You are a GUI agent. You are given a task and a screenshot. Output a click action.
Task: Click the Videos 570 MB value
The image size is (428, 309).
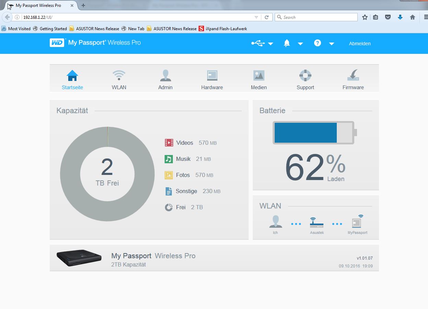pos(208,143)
